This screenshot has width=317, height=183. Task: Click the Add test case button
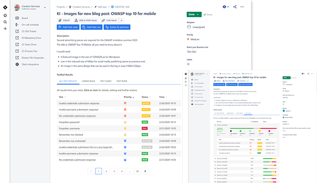coord(68,27)
